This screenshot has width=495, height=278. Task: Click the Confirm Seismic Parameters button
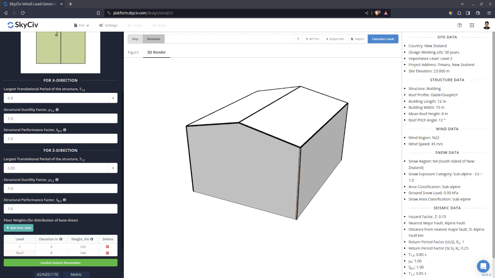60,262
